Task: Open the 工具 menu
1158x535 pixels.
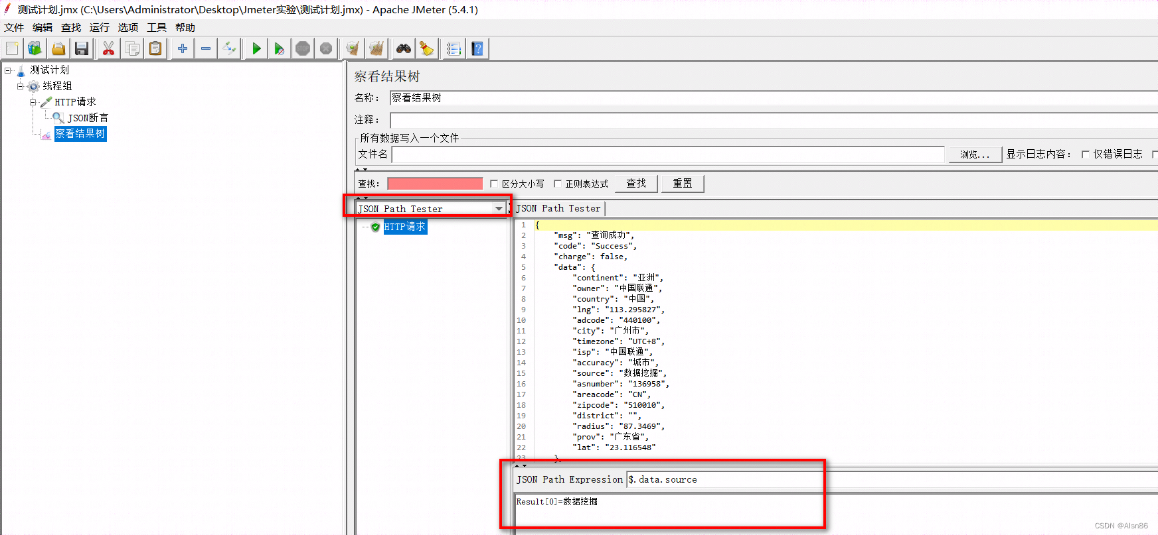Action: point(157,27)
